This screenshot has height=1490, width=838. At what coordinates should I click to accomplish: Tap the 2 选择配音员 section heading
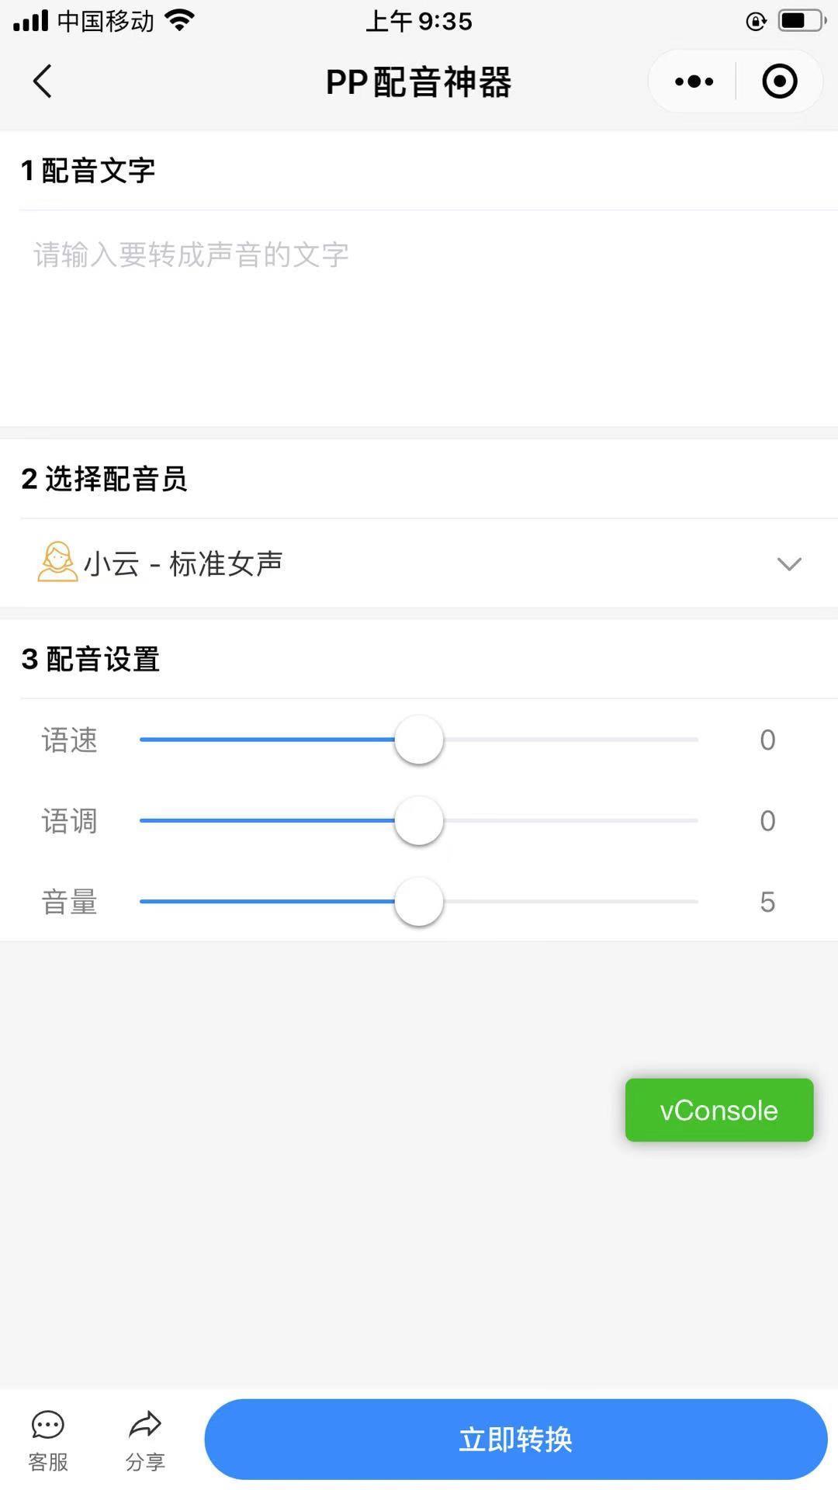(105, 479)
